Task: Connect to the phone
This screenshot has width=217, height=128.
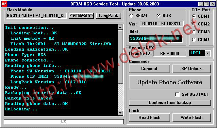Action: 149,69
